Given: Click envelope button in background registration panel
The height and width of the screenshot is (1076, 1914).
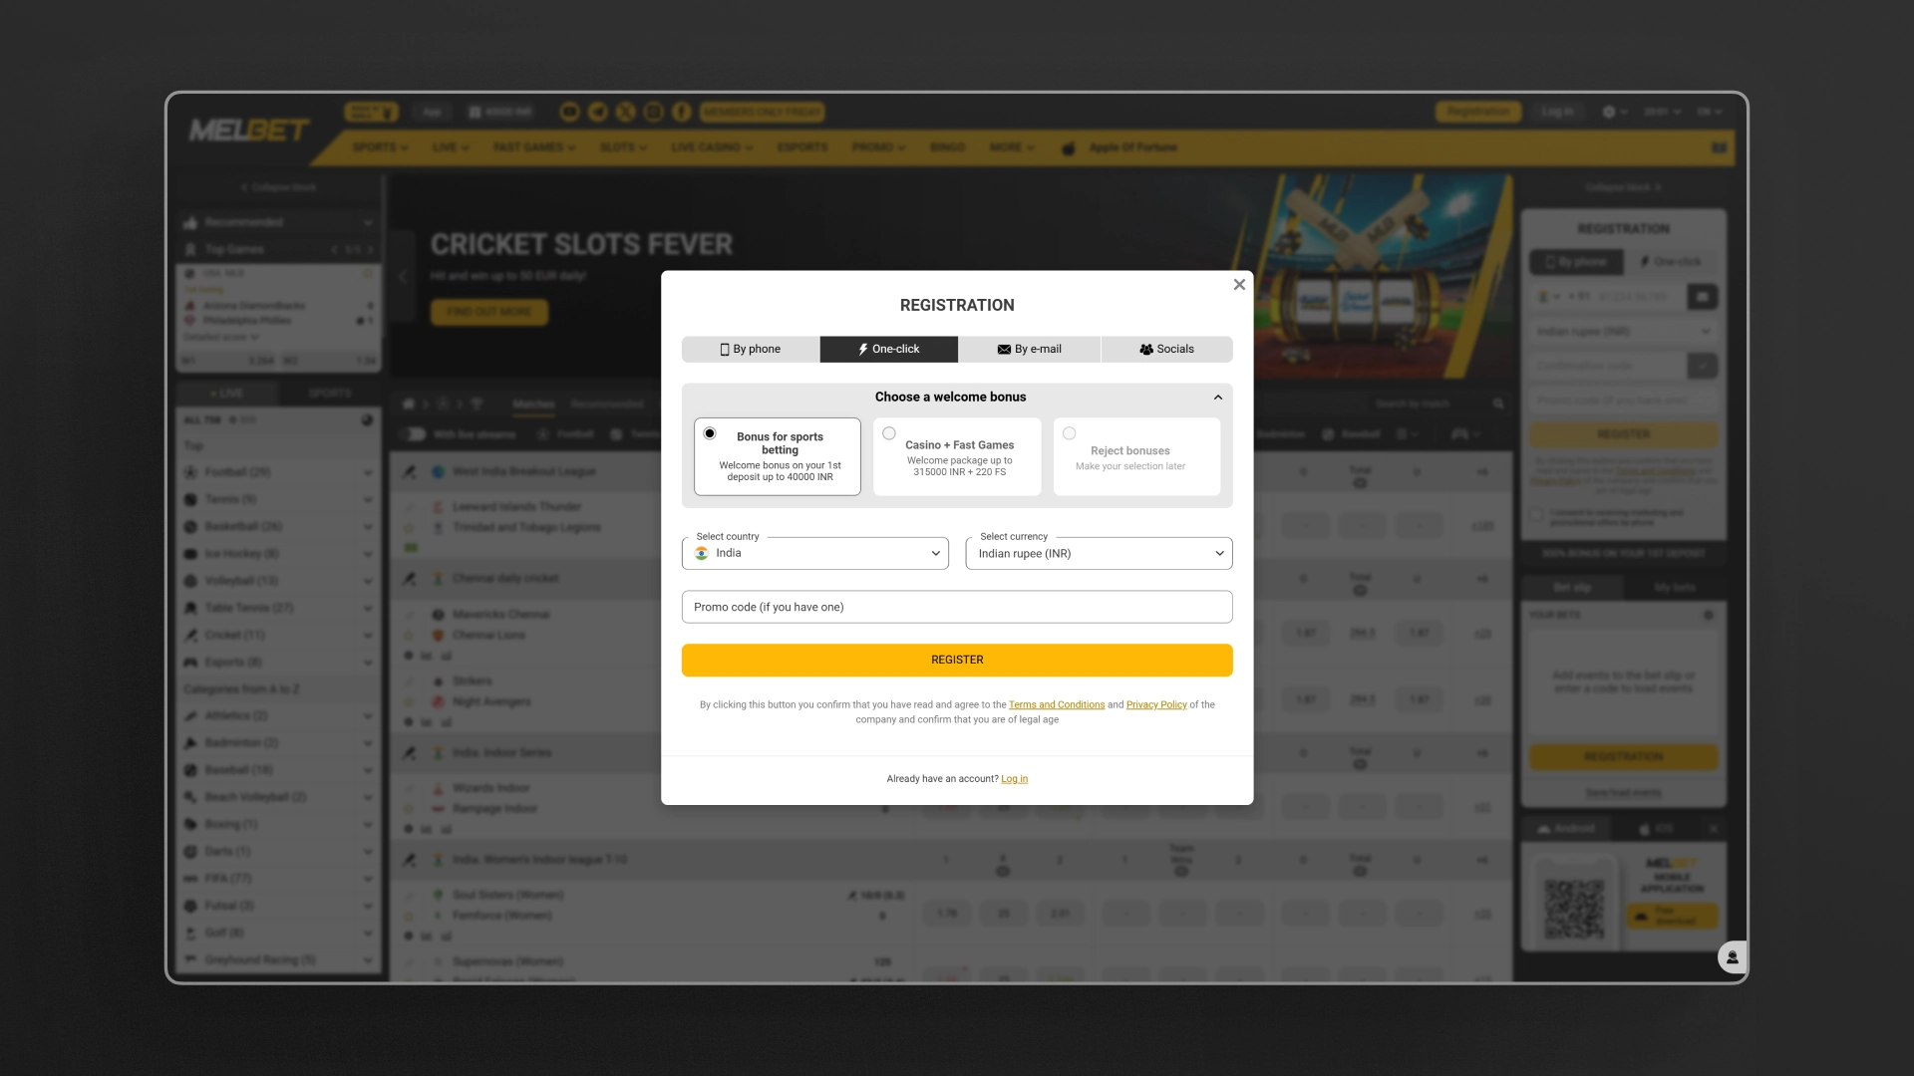Looking at the screenshot, I should click(x=1703, y=297).
